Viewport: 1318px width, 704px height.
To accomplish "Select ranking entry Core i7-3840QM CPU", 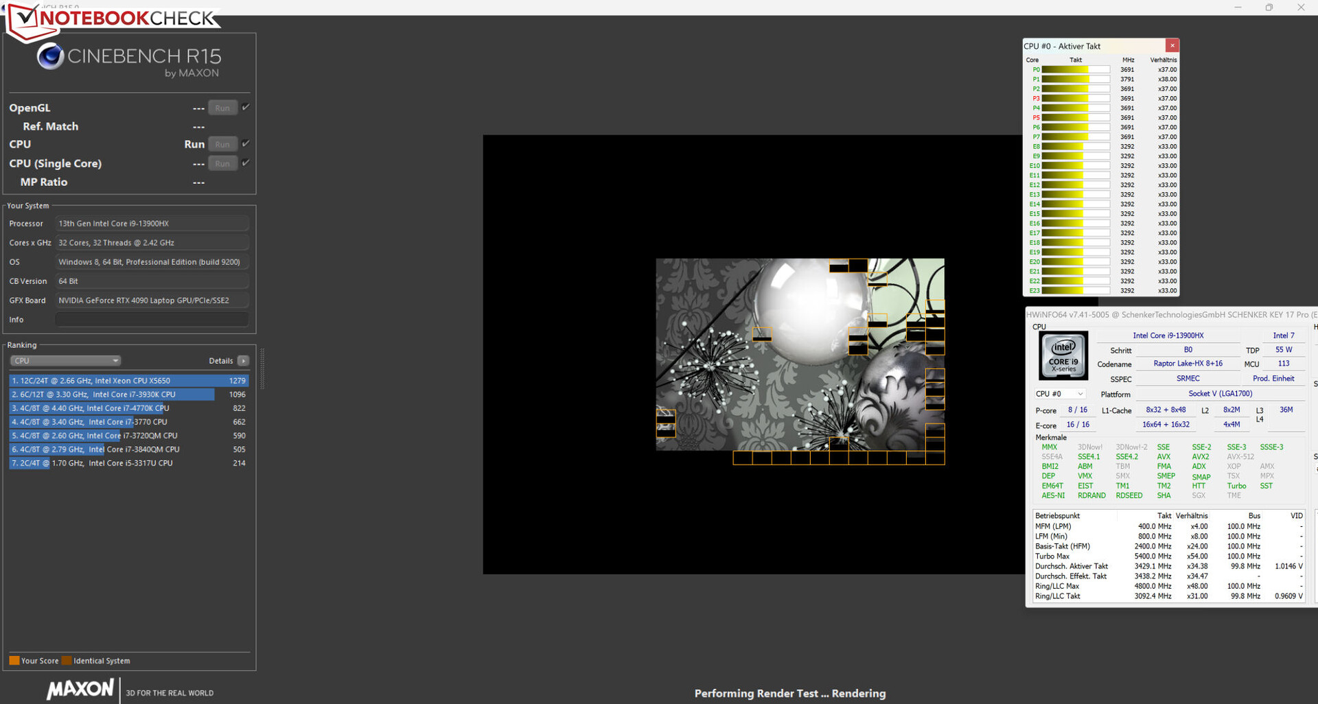I will [x=129, y=449].
